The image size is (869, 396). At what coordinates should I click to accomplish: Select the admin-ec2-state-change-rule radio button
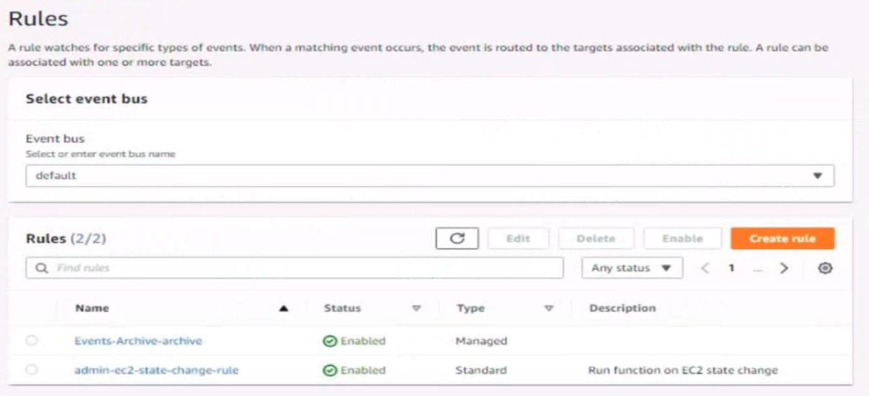coord(32,370)
